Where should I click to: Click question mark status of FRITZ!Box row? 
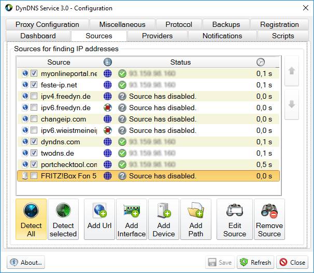click(x=122, y=176)
